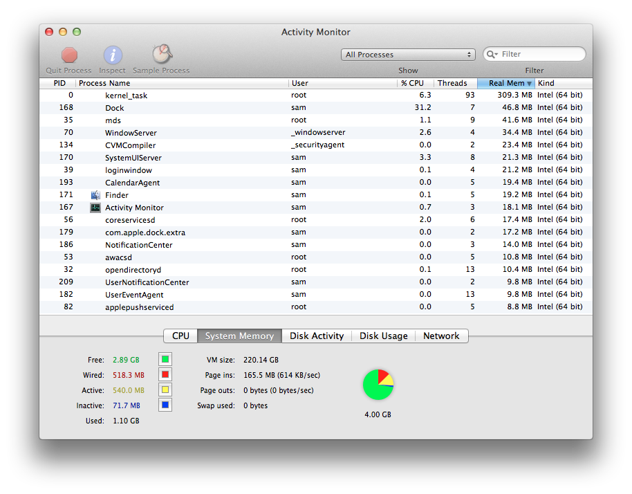This screenshot has width=632, height=494.
Task: Sort by Process Name column header
Action: click(182, 83)
